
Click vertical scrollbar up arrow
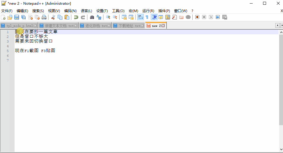[281, 32]
